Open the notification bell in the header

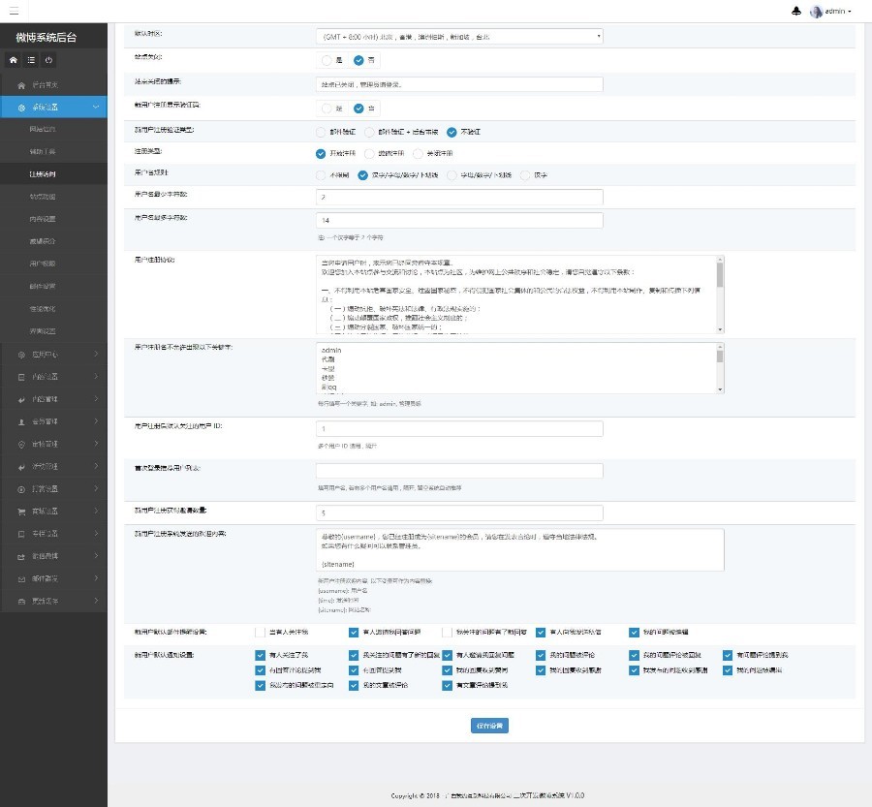pos(796,12)
